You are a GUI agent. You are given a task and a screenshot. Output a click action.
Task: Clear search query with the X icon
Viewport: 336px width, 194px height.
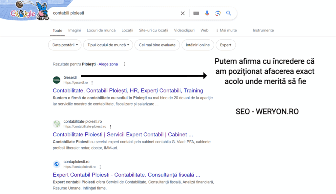(182, 13)
